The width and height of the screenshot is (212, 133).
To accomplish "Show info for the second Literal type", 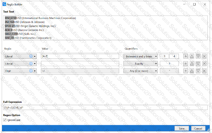I will pos(31,63).
